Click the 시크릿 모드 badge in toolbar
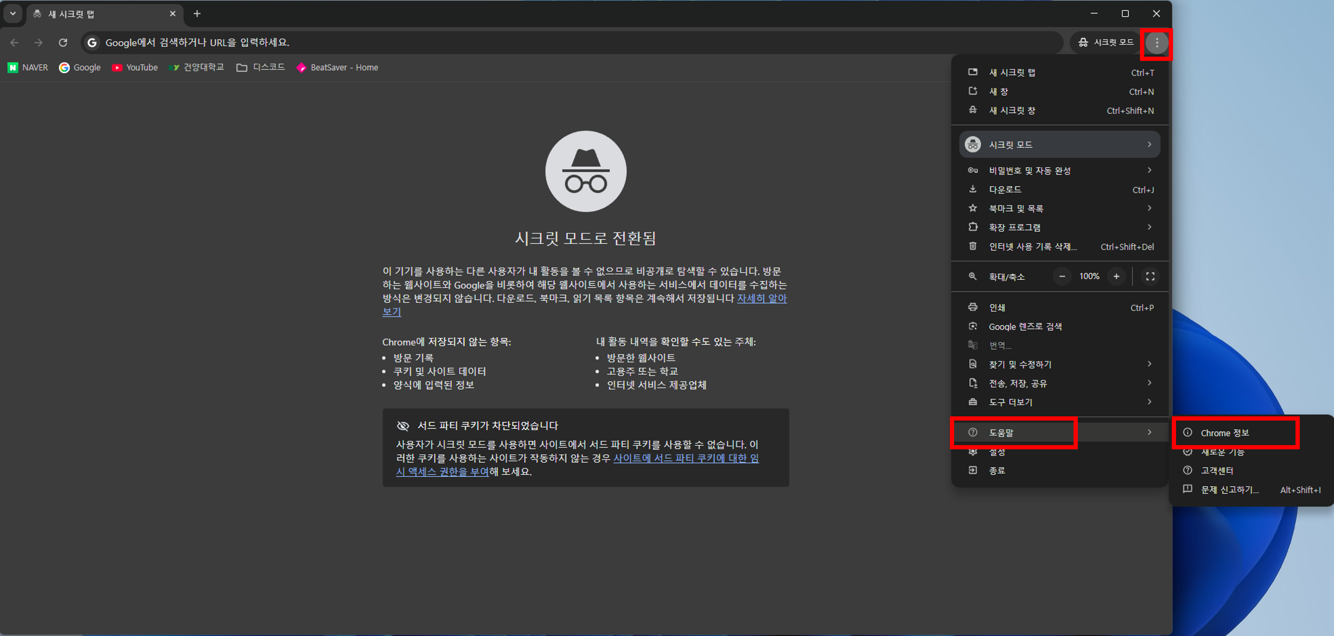 (1104, 42)
